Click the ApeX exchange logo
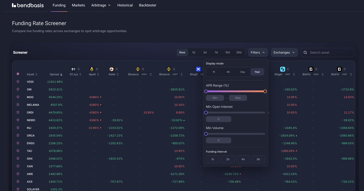The image size is (364, 191). pos(92,69)
